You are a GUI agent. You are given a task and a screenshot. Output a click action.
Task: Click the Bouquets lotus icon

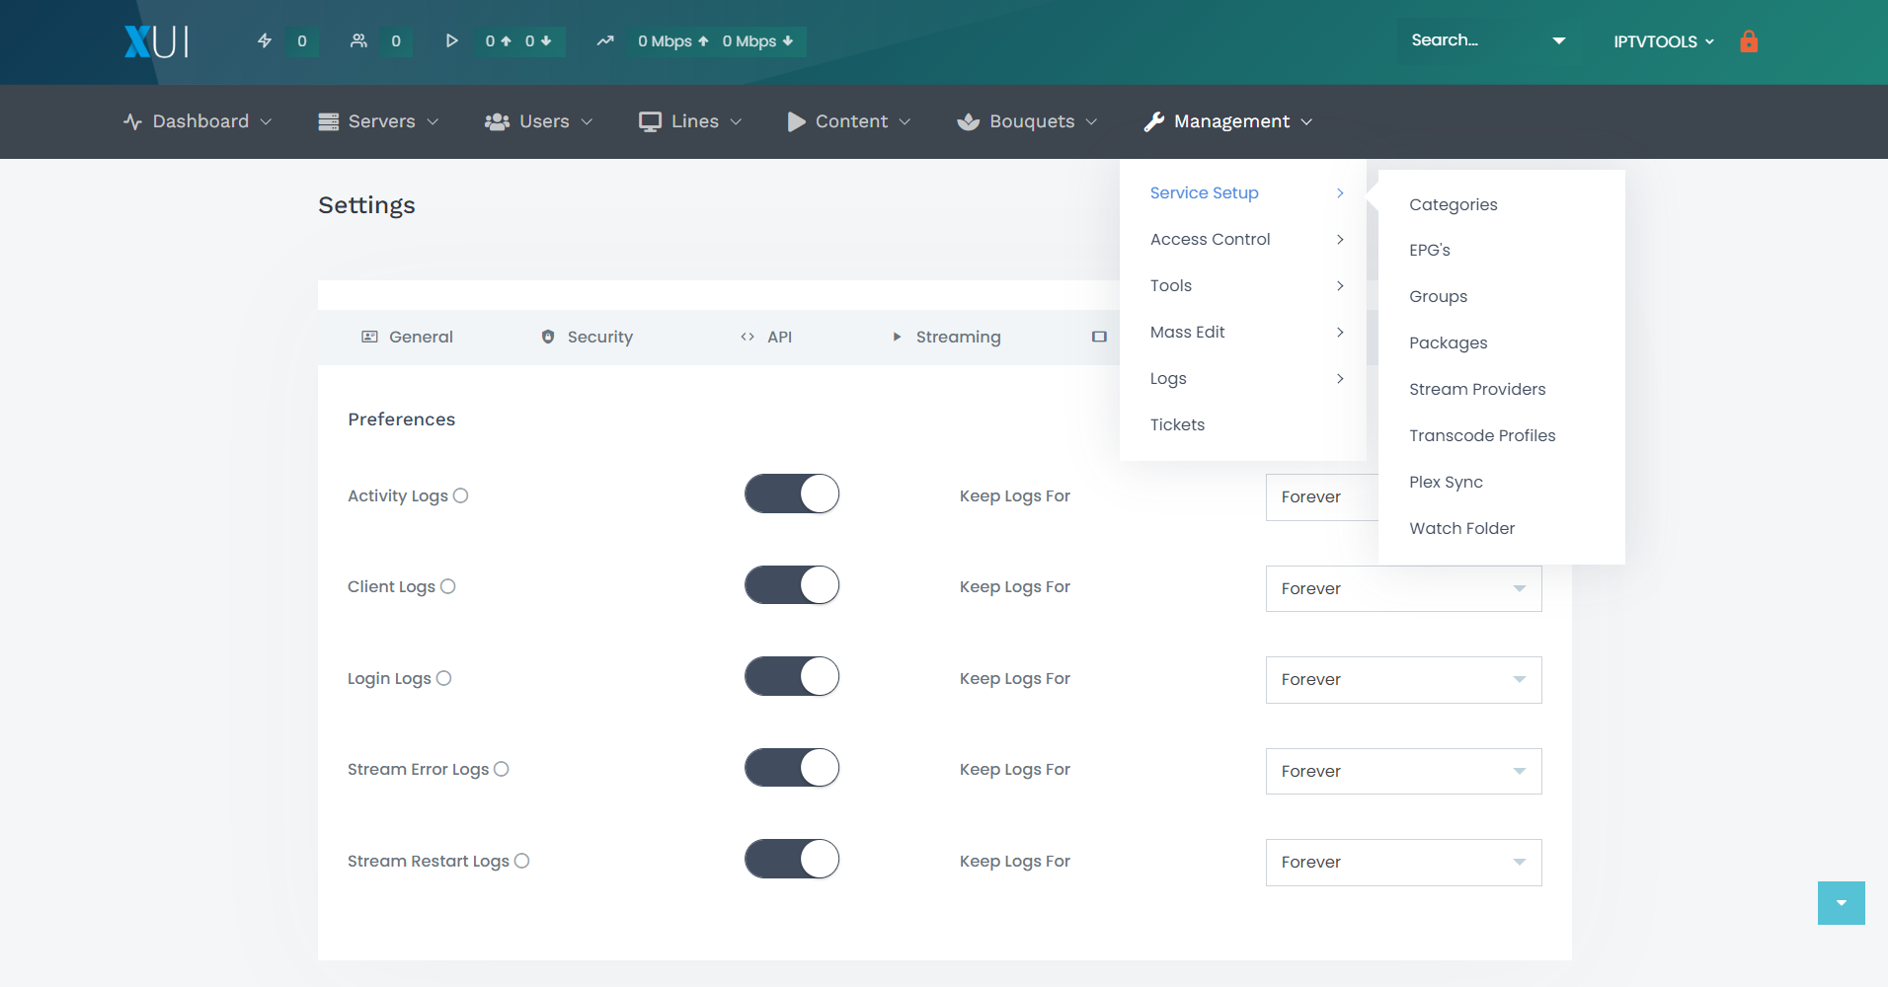click(969, 121)
